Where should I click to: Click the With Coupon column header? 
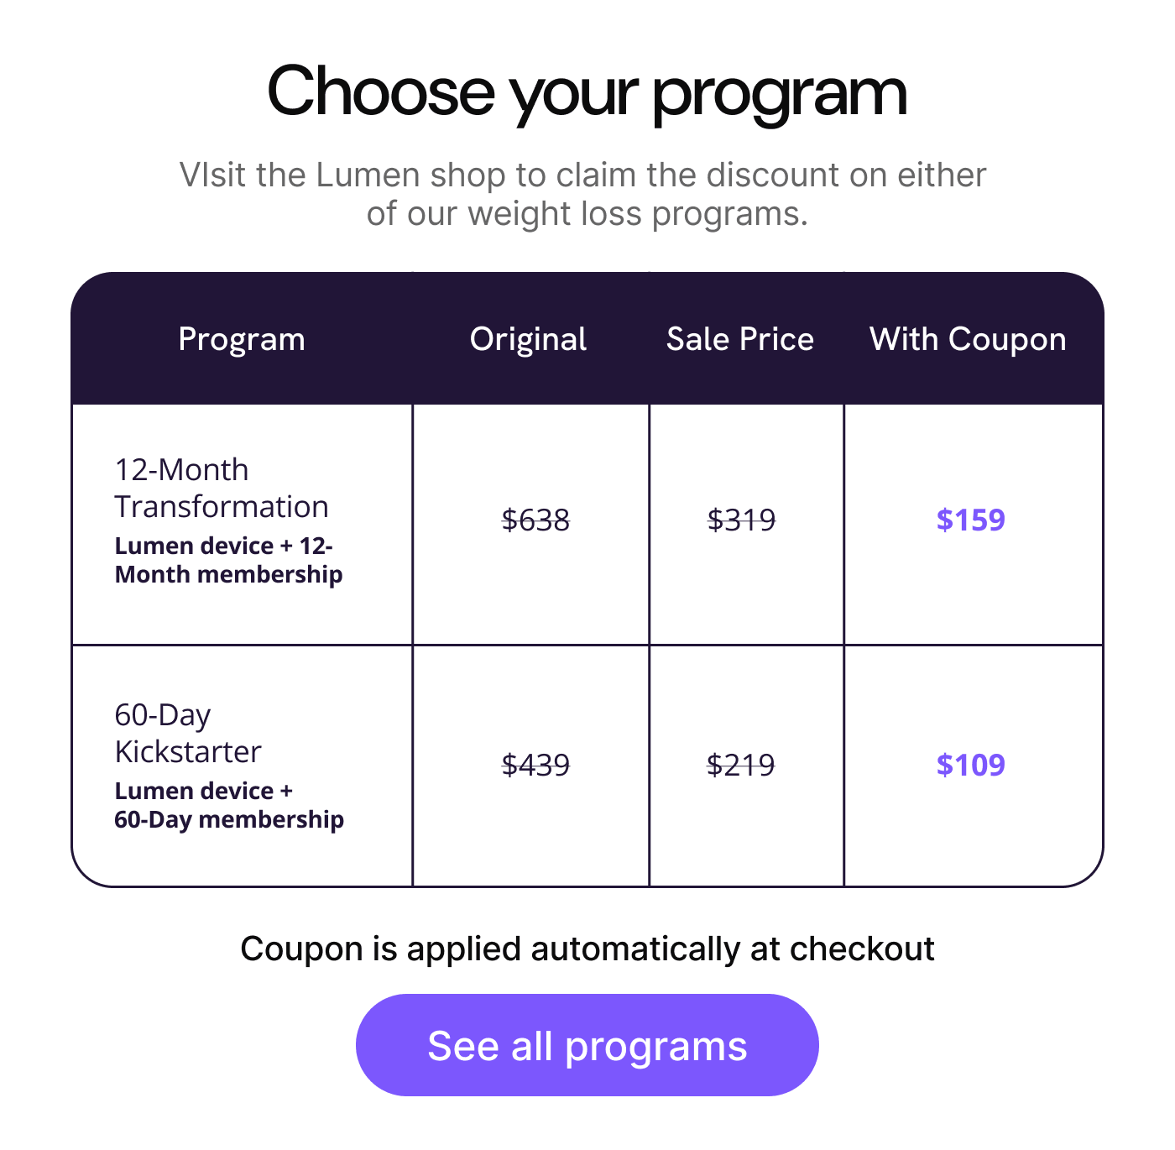pyautogui.click(x=968, y=339)
